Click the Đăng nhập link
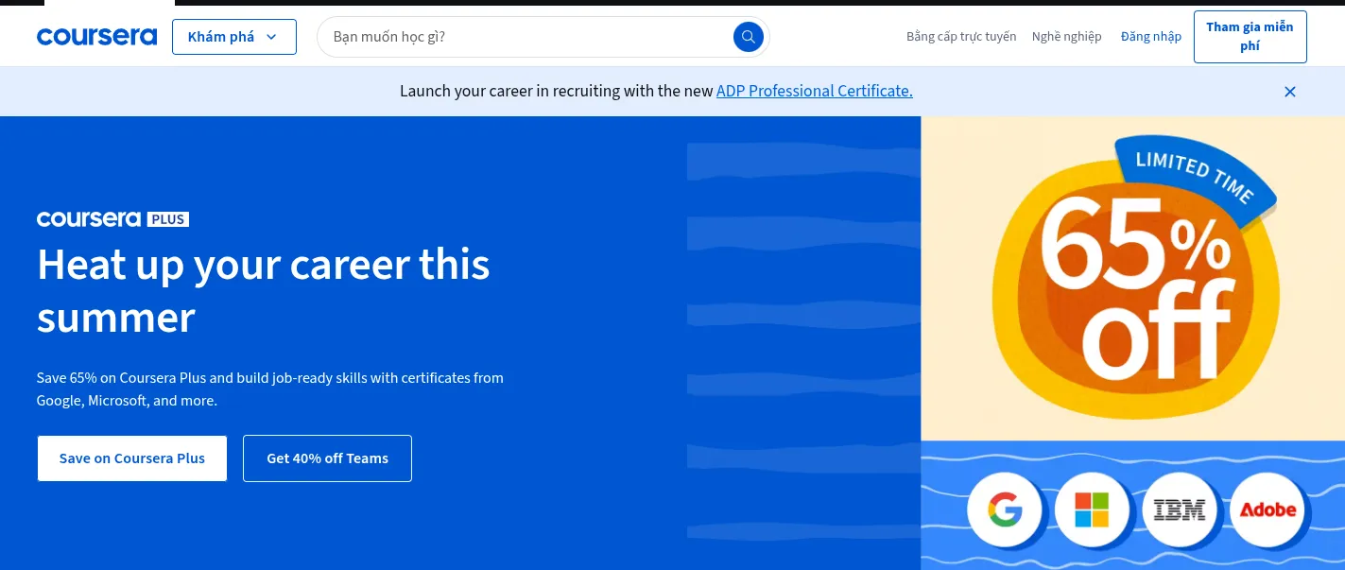The image size is (1345, 570). pyautogui.click(x=1150, y=36)
